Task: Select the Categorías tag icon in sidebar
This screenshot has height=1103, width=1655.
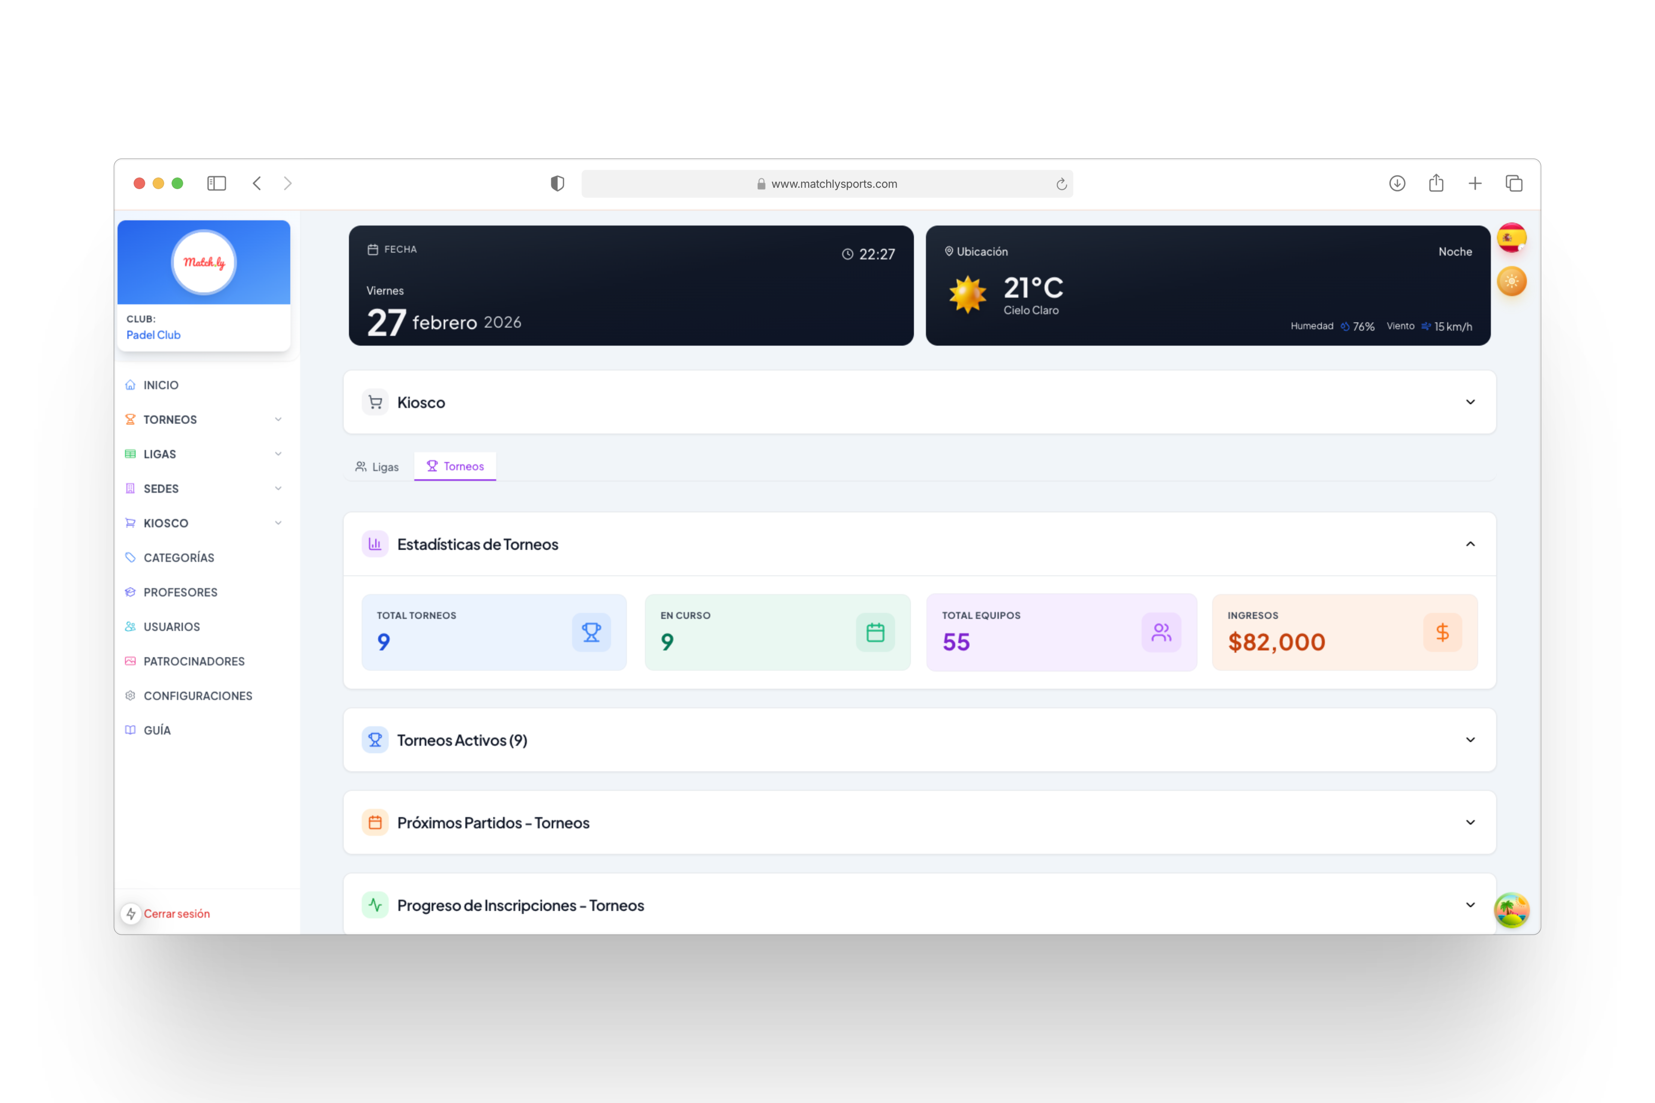Action: click(x=130, y=557)
